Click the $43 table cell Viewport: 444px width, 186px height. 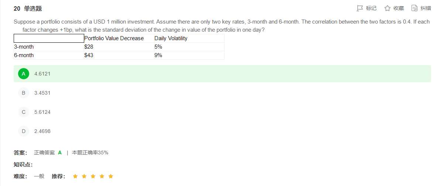[x=89, y=55]
